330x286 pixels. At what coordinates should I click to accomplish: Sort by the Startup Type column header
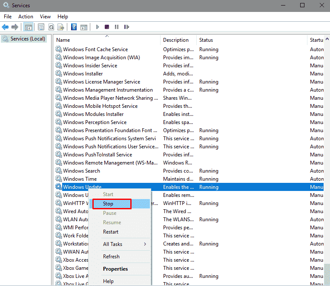316,40
